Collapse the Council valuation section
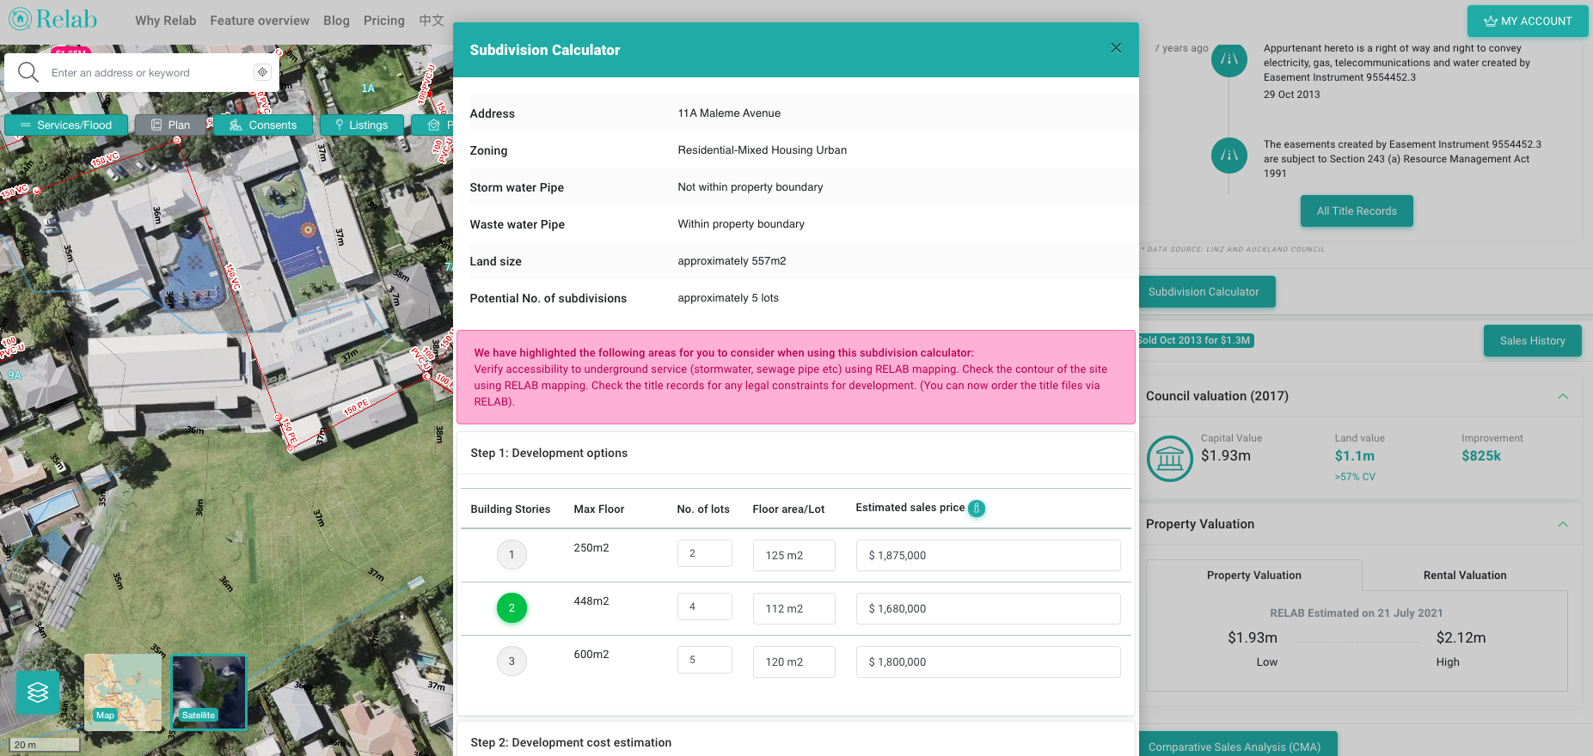This screenshot has width=1593, height=756. (x=1563, y=396)
